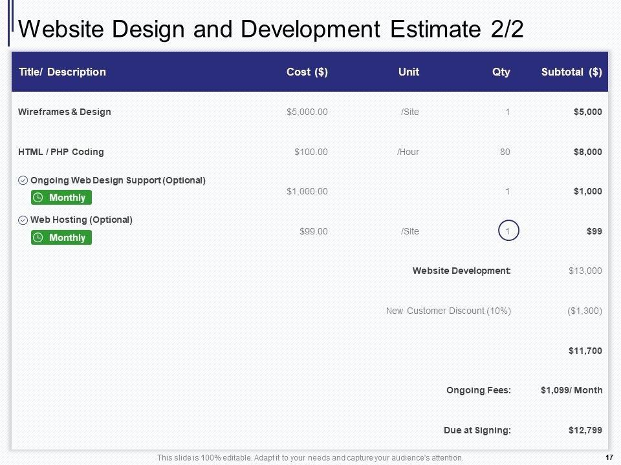Select the New Customer Discount (10%) label
Screen dimensions: 621x465
(x=448, y=311)
